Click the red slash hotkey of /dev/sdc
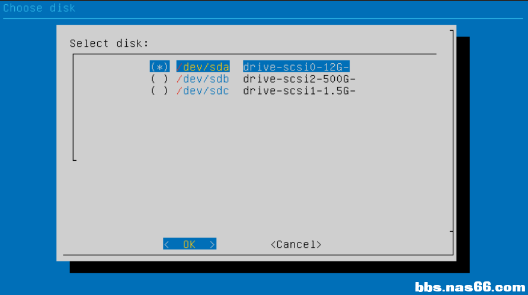528x295 pixels. [179, 90]
